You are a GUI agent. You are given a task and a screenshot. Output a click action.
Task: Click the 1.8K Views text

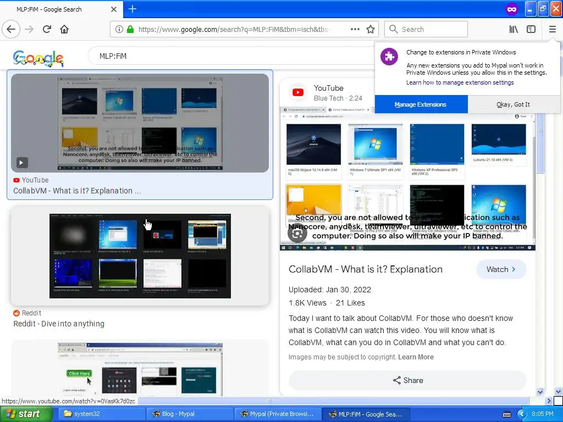tap(307, 303)
